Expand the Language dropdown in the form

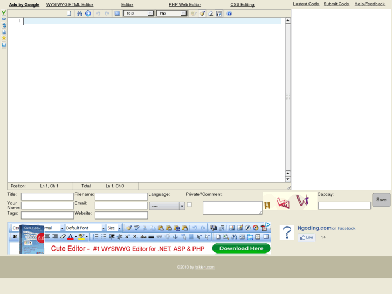click(x=167, y=206)
